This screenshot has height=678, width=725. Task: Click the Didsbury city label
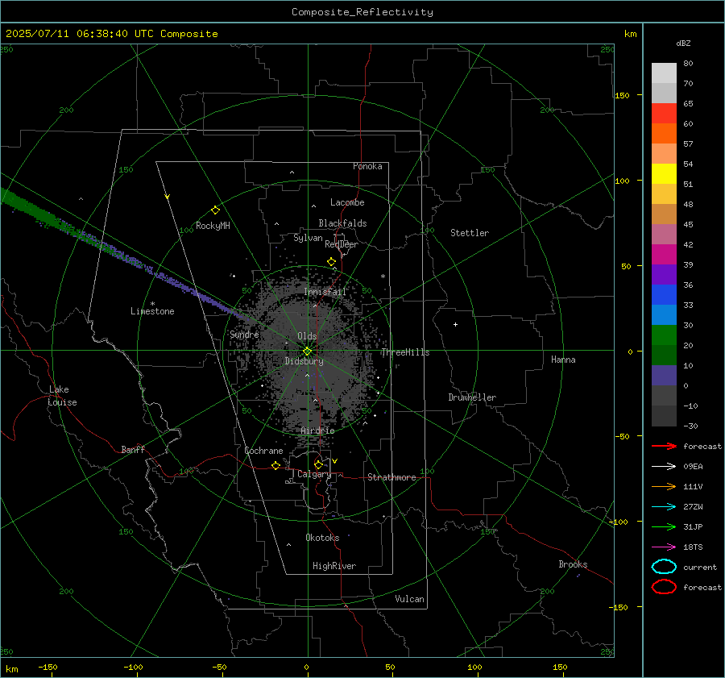(304, 361)
